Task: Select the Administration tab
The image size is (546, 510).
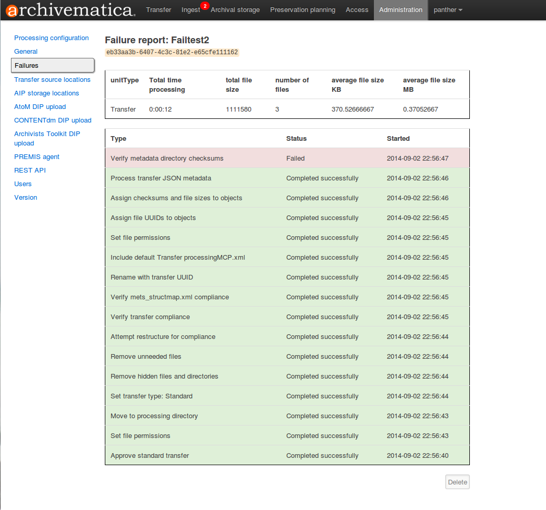Action: 401,10
